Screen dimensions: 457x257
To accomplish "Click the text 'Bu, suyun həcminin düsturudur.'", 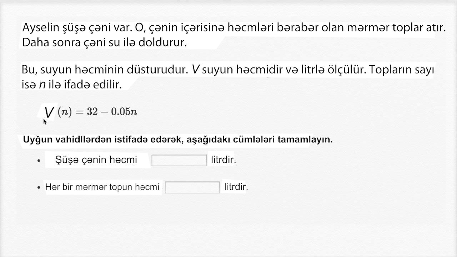I will coord(105,70).
